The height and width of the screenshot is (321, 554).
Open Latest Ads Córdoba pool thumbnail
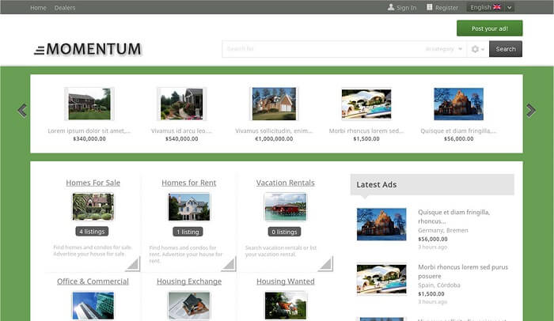pyautogui.click(x=381, y=279)
